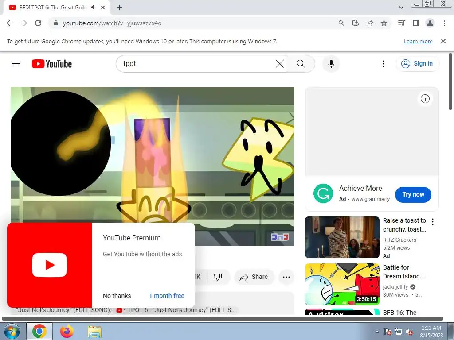
Task: Mute tab via the speaker icon
Action: tap(93, 8)
